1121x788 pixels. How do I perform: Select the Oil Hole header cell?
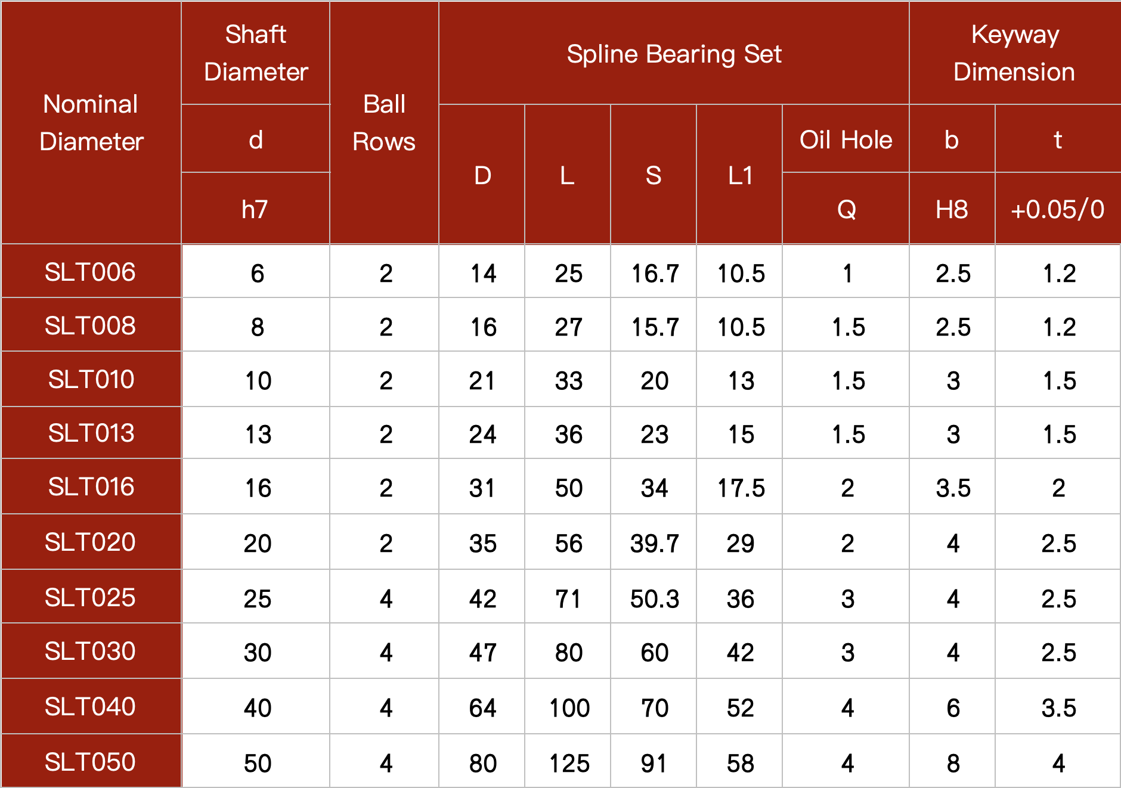pyautogui.click(x=846, y=140)
